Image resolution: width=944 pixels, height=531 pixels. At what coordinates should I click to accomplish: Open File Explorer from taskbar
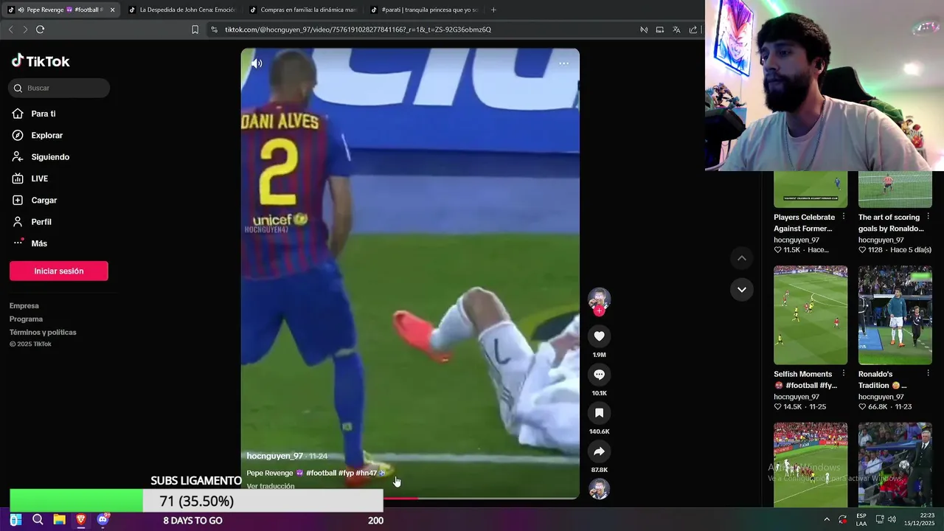pyautogui.click(x=59, y=520)
